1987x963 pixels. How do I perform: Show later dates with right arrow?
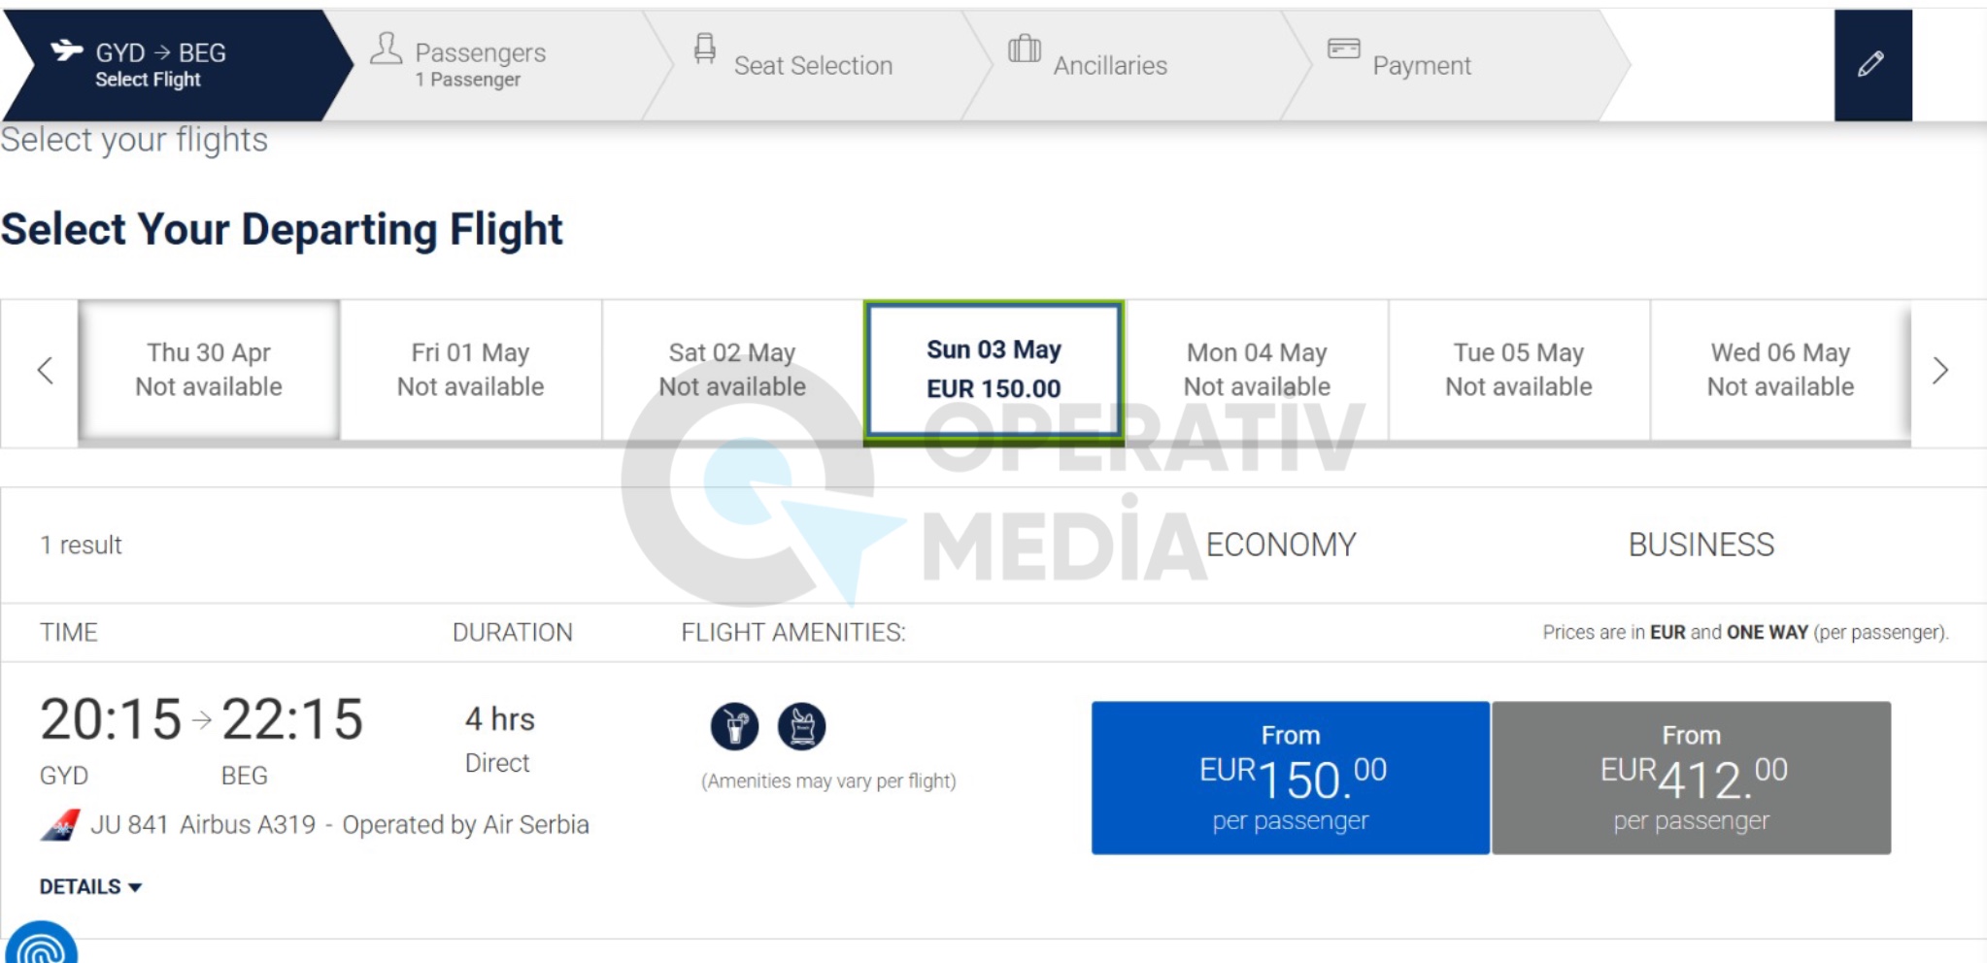(x=1940, y=370)
